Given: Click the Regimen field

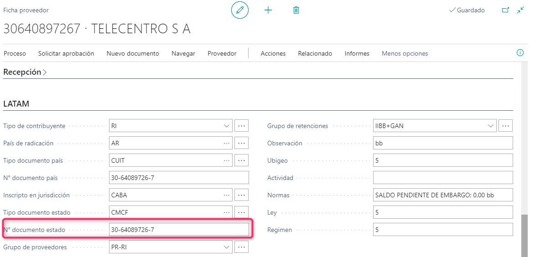Looking at the screenshot, I should point(443,230).
